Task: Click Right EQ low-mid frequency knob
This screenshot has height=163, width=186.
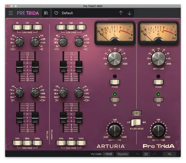Action: click(x=79, y=93)
